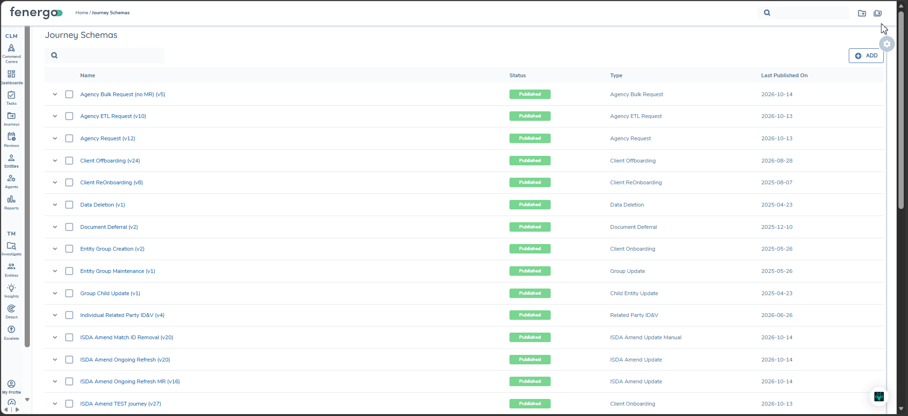Image resolution: width=908 pixels, height=416 pixels.
Task: Open the Command Centre in the sidebar
Action: point(11,54)
